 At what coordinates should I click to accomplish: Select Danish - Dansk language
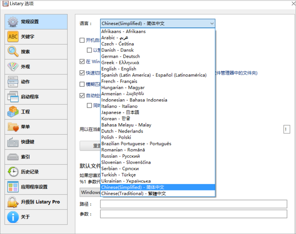pos(158,50)
